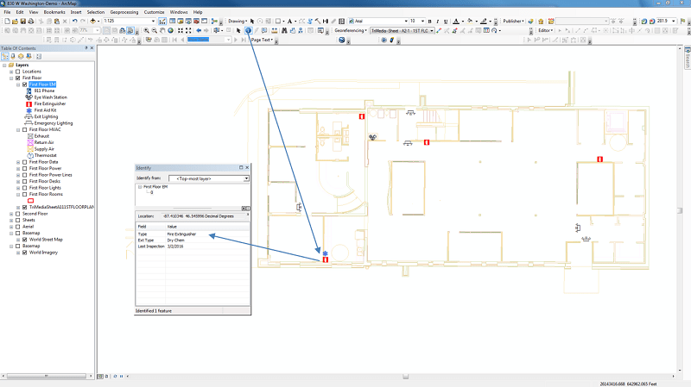The image size is (691, 387).
Task: Go back to previous extent
Action: coord(199,30)
